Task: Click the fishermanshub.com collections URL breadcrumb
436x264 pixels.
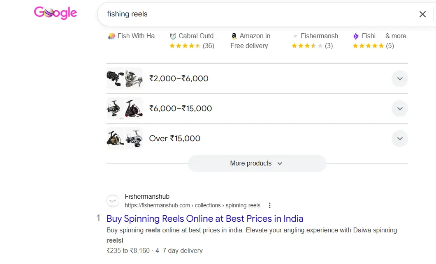Action: [192, 205]
